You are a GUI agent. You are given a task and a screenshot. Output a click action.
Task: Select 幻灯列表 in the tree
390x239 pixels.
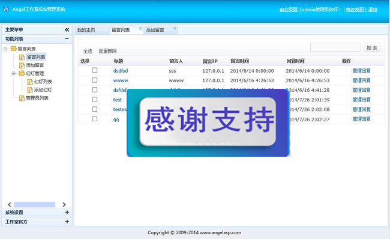coord(43,82)
